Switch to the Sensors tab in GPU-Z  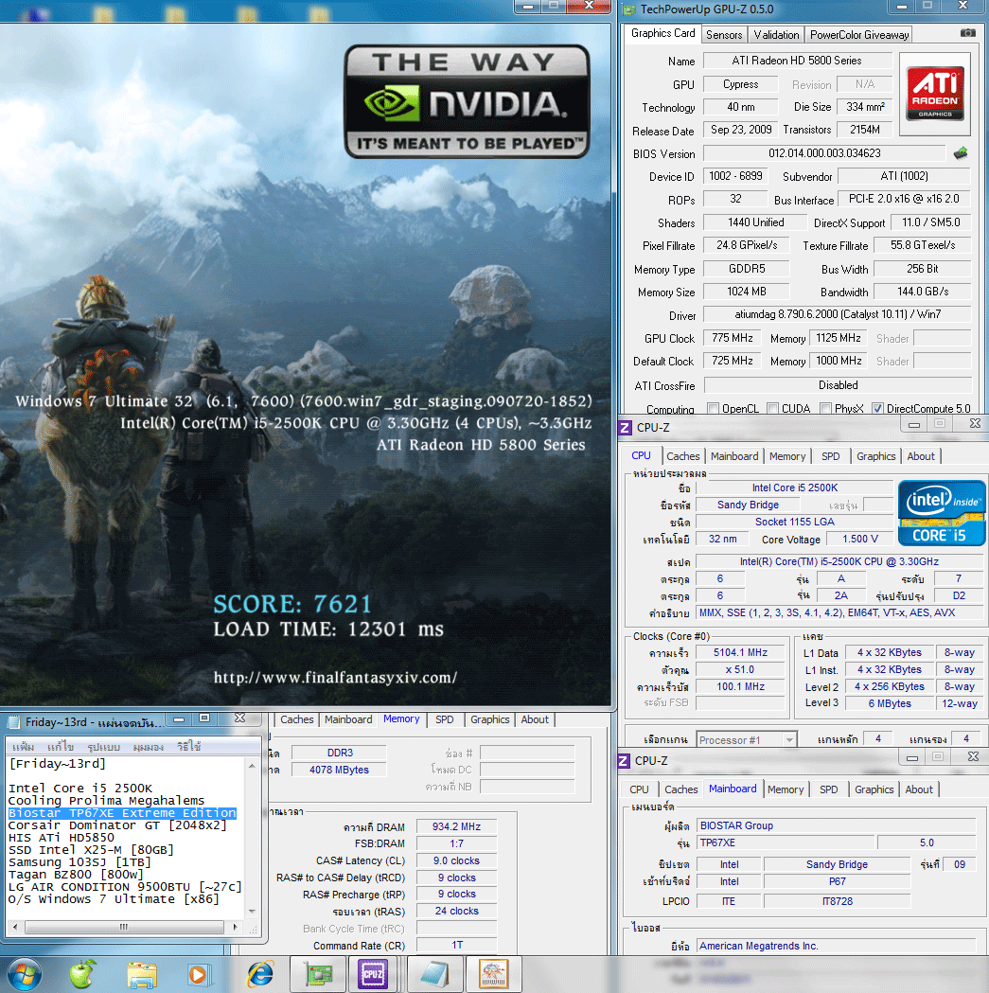(x=724, y=35)
